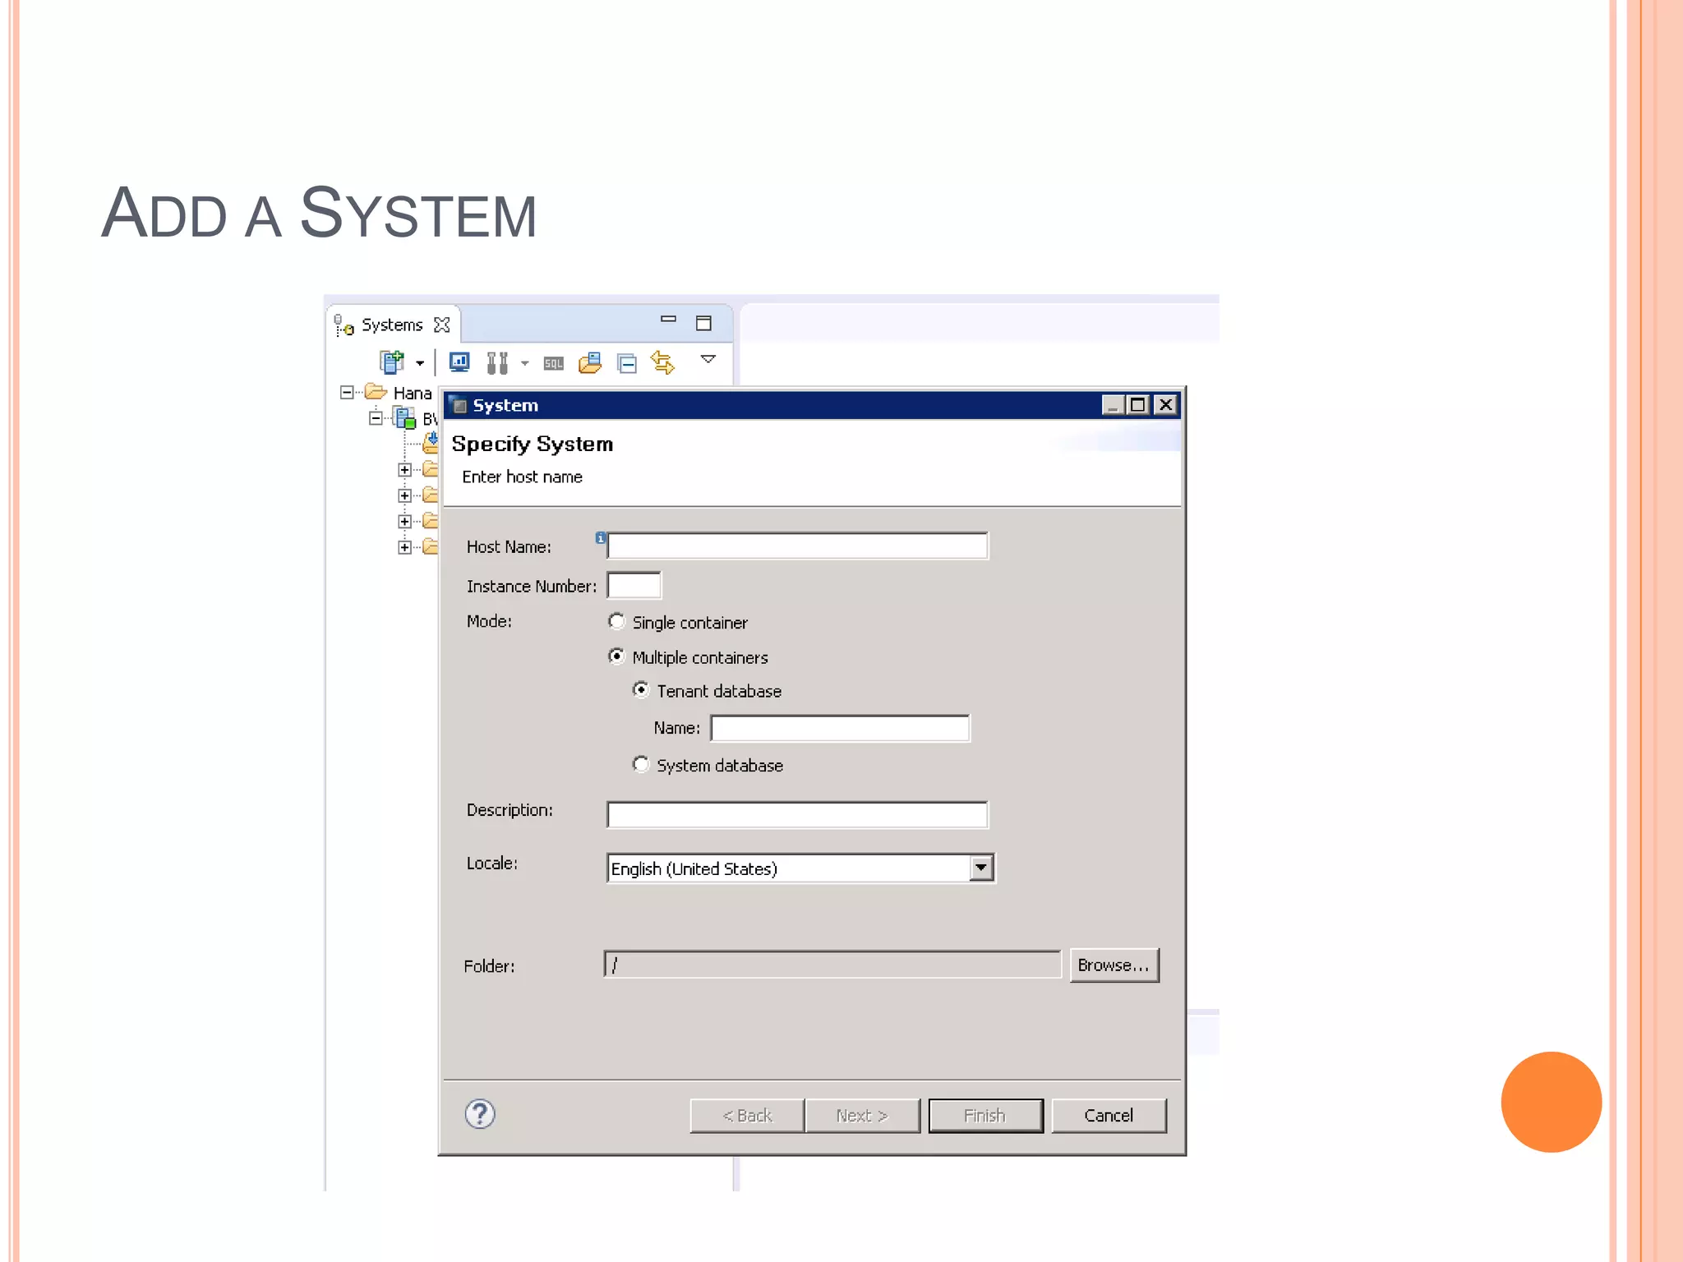Image resolution: width=1683 pixels, height=1262 pixels.
Task: Click the Collapse All toolbar icon
Action: pos(627,363)
